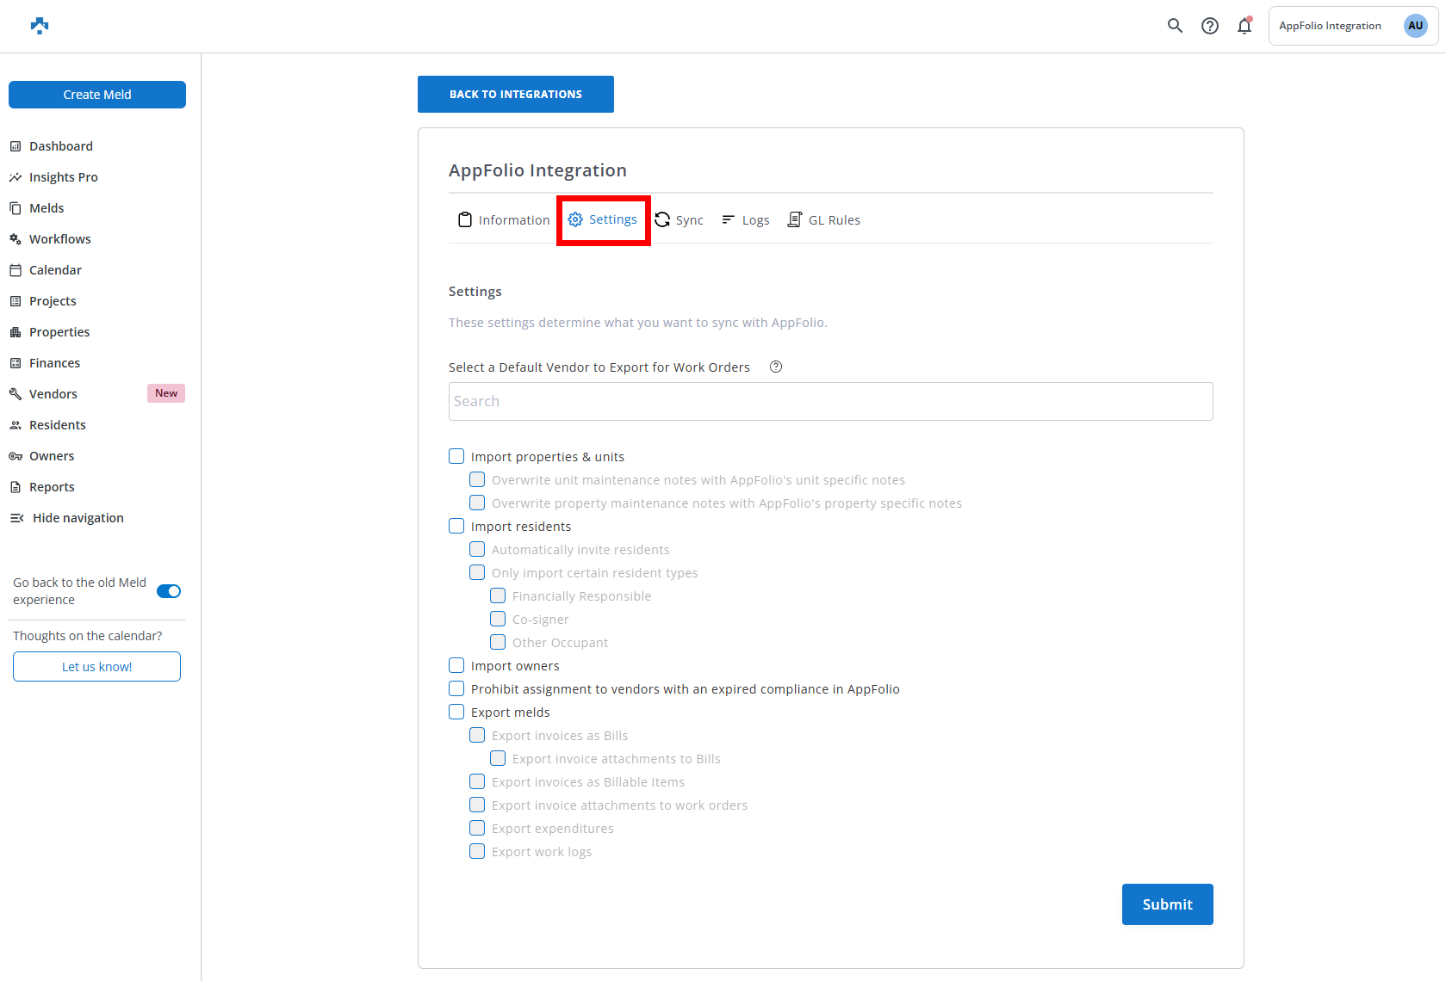
Task: Tick the Export melds checkbox
Action: point(456,713)
